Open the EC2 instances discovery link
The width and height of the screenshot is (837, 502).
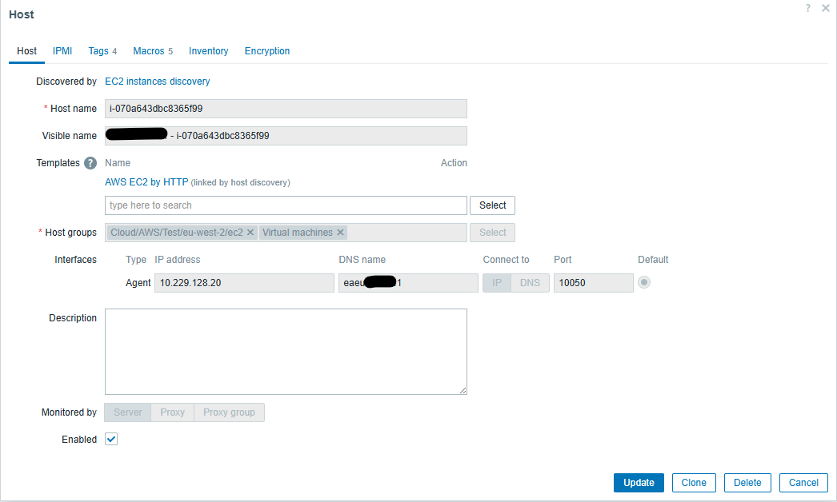158,82
